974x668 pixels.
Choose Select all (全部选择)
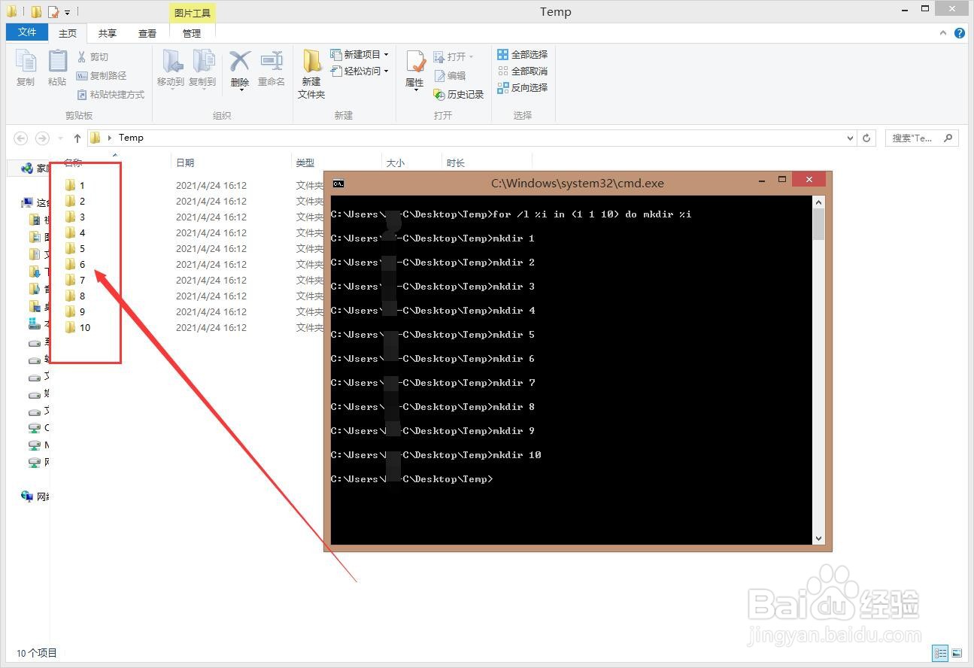pos(523,55)
